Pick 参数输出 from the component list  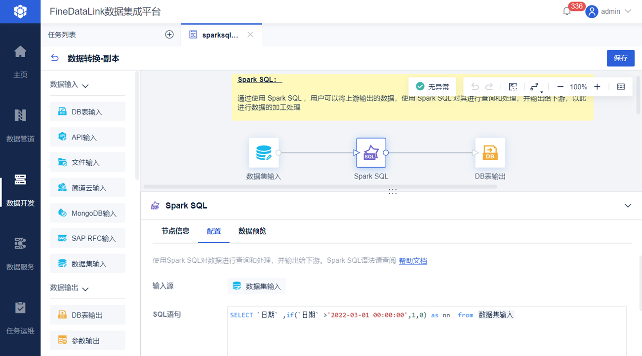point(87,340)
